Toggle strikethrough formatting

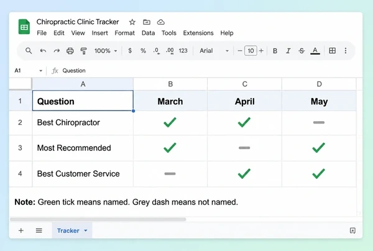(302, 51)
